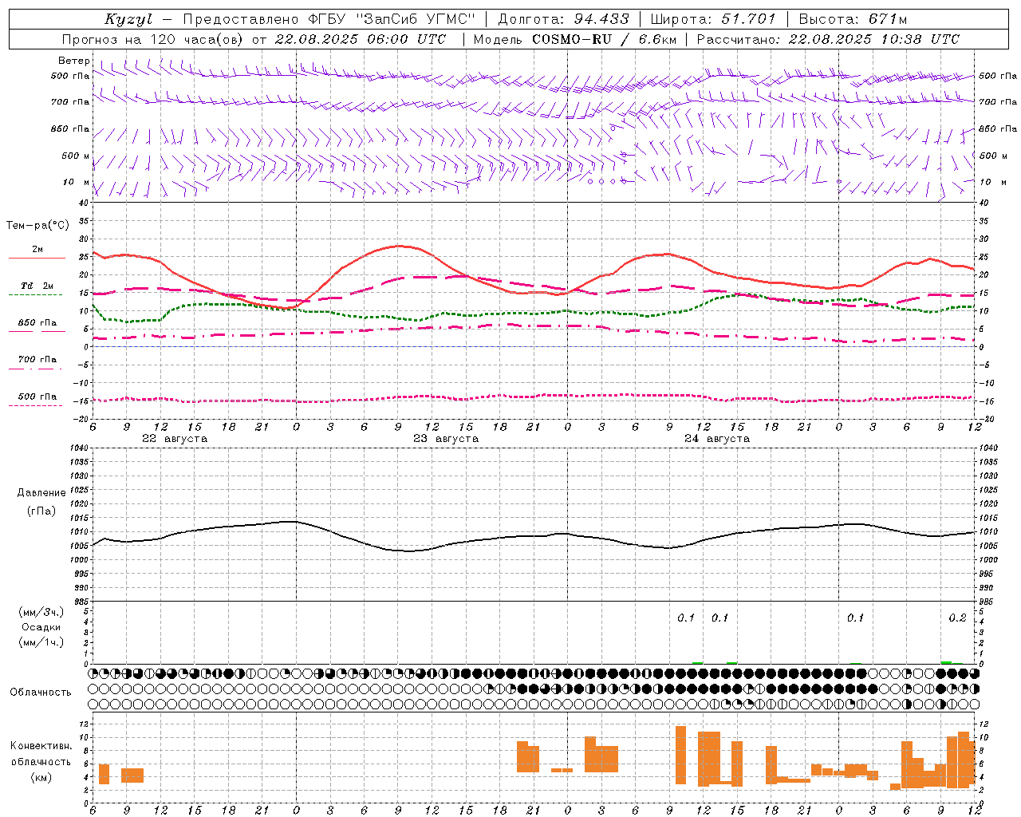Click the "24 августа" date label
1021x817 pixels.
pyautogui.click(x=717, y=439)
